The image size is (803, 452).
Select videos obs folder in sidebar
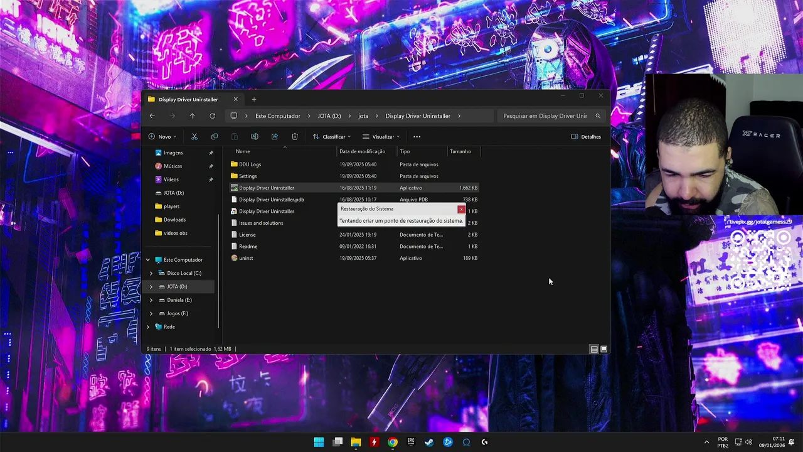click(175, 233)
